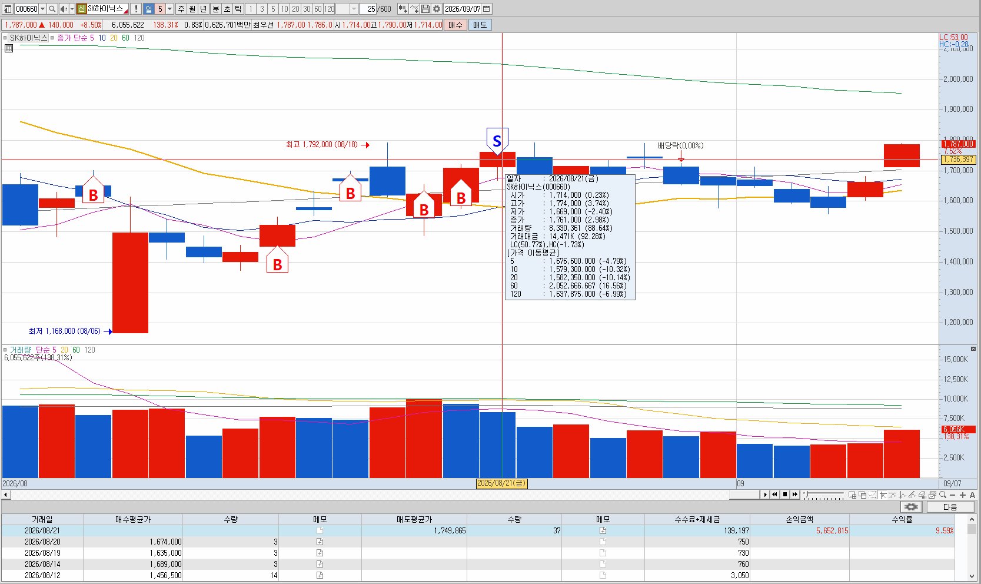This screenshot has height=584, width=981.
Task: Expand the speaker sound options dropdown arrow
Action: [72, 9]
